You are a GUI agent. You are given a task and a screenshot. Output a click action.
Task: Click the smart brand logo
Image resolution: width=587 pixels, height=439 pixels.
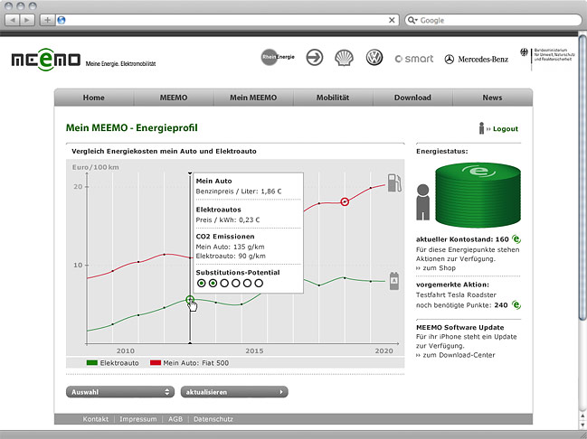414,59
